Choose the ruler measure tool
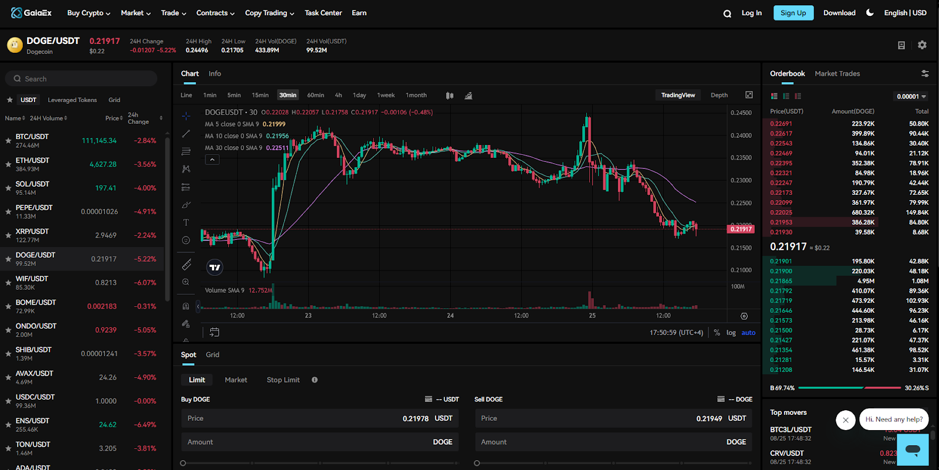This screenshot has width=939, height=470. [x=186, y=265]
